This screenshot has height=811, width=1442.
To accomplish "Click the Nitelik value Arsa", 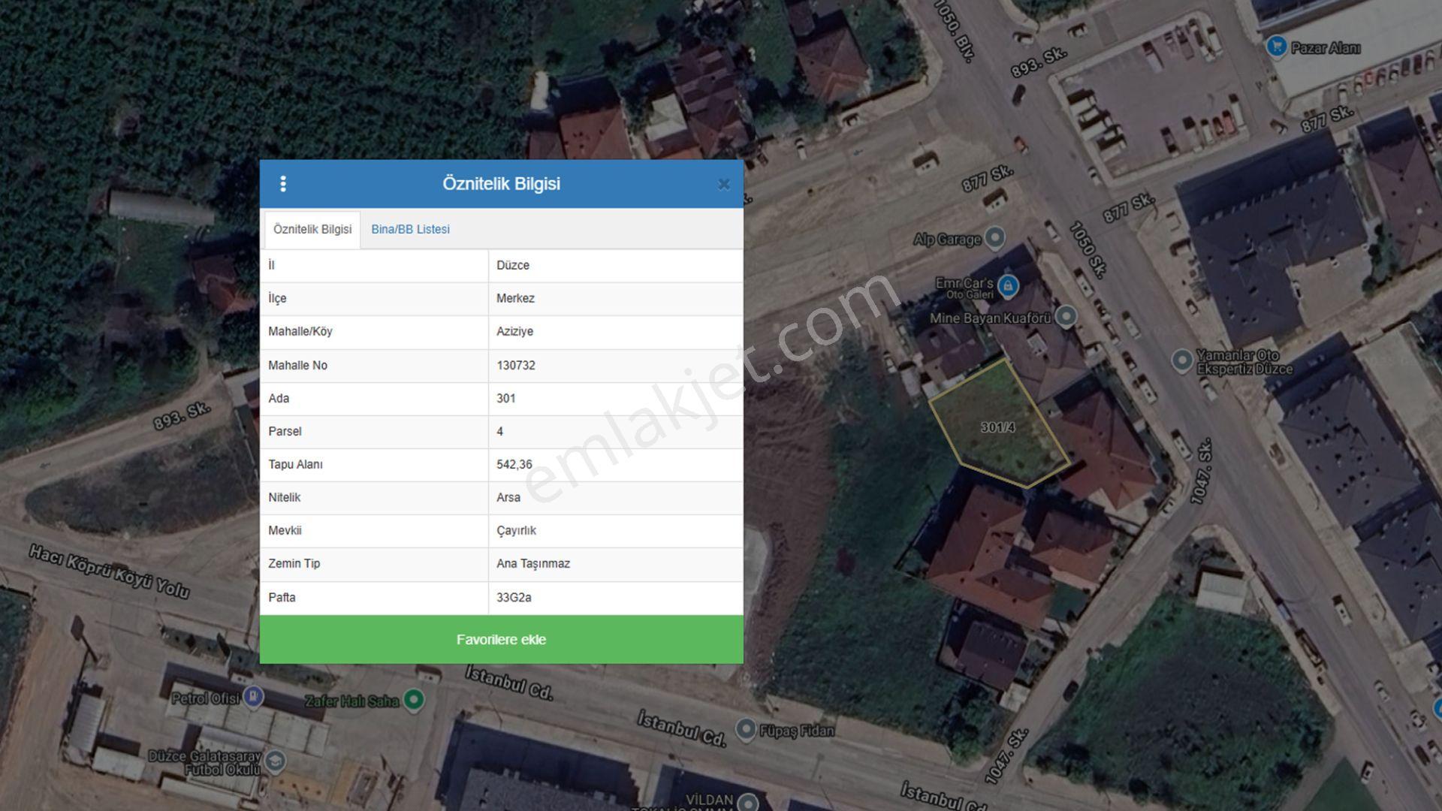I will (508, 497).
